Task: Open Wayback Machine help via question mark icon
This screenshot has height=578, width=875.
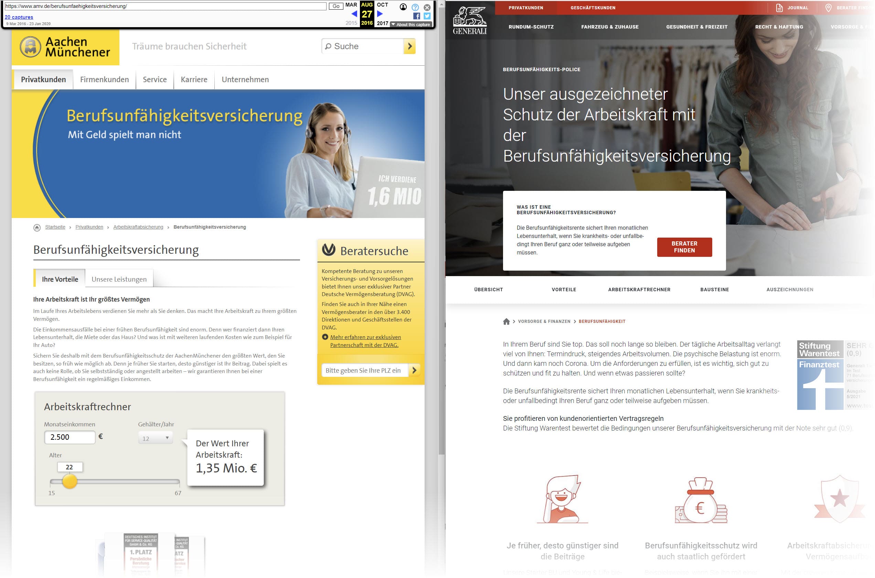Action: click(x=415, y=7)
